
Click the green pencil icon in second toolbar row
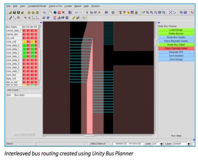tap(74, 18)
